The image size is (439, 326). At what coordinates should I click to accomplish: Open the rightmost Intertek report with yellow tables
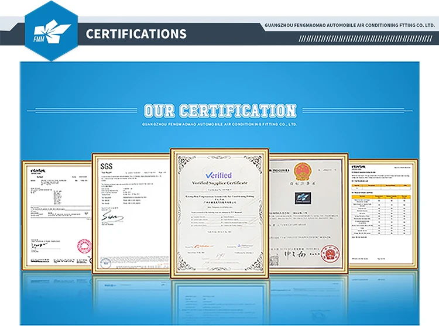click(x=383, y=213)
